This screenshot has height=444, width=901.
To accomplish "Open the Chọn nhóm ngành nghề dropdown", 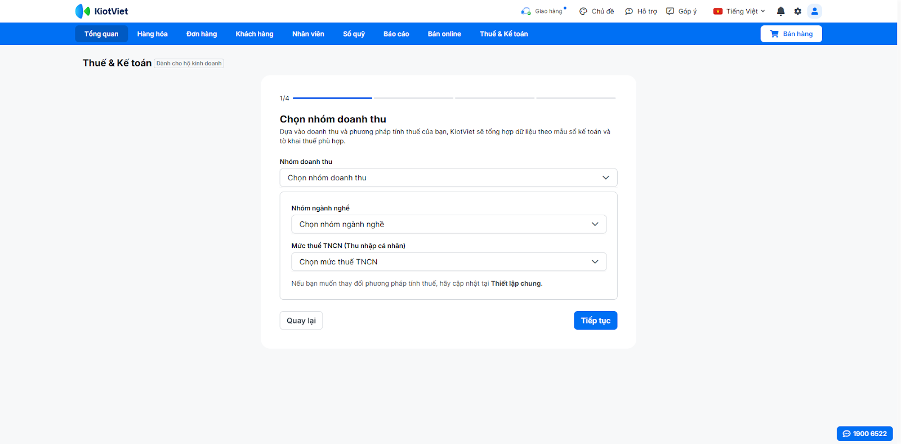I will pos(448,224).
